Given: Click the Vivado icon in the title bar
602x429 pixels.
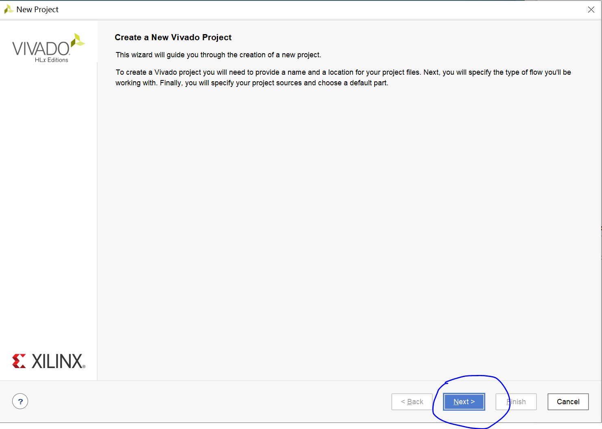Looking at the screenshot, I should pos(9,9).
